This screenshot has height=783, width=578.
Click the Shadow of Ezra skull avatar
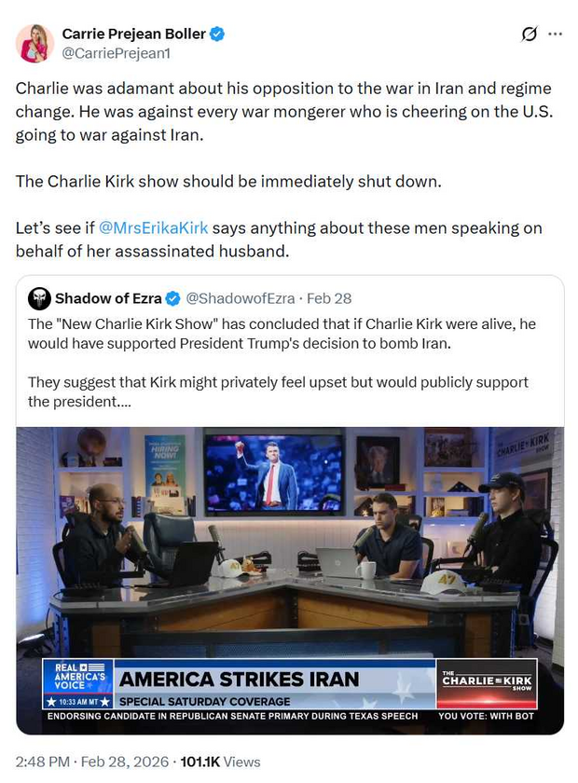point(39,298)
